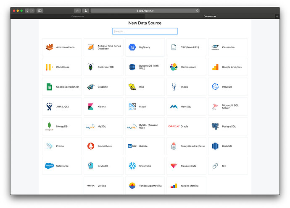The height and width of the screenshot is (208, 290).
Task: Click the Mapd logo icon
Action: pos(132,107)
